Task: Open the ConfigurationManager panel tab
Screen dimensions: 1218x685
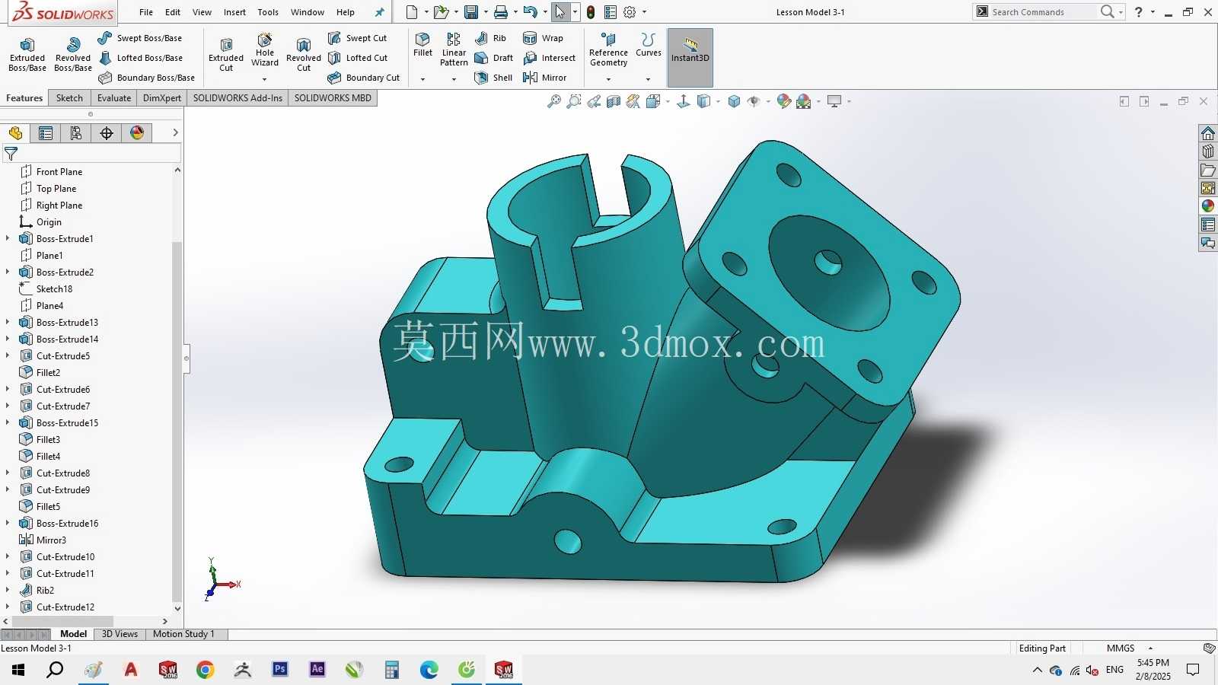Action: coord(76,133)
